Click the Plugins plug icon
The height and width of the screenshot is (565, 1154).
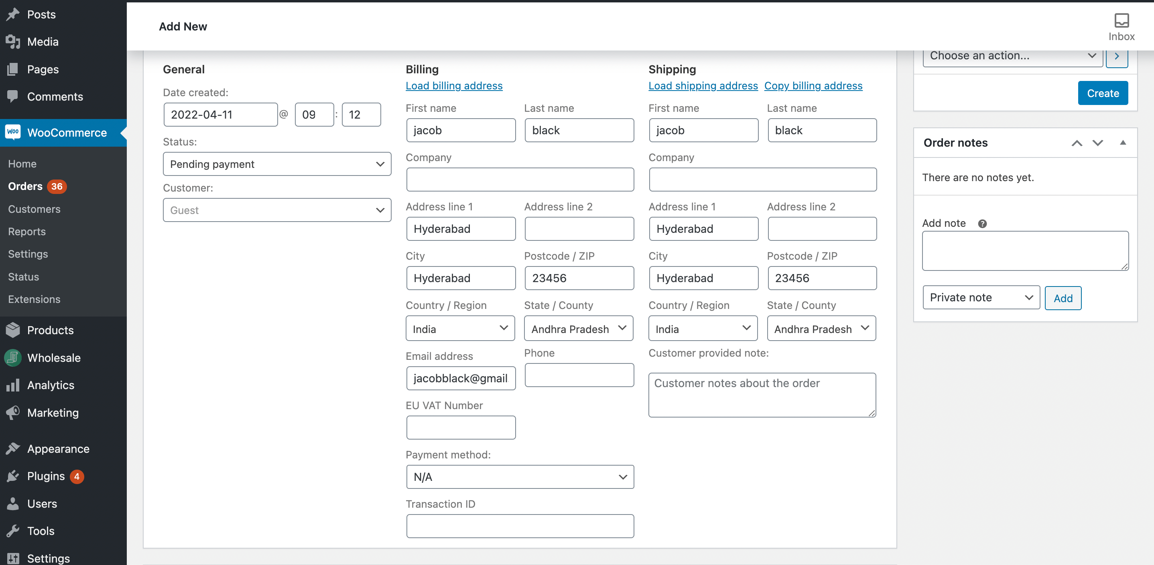13,476
